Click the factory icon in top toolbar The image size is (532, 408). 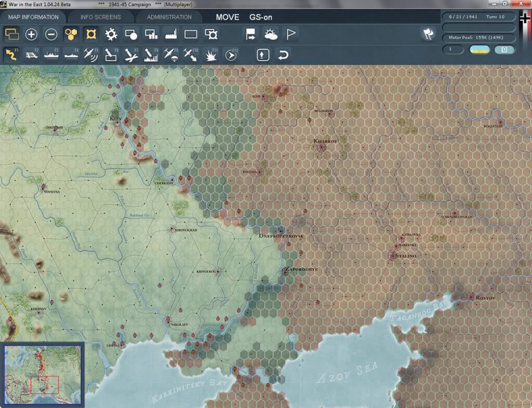171,34
